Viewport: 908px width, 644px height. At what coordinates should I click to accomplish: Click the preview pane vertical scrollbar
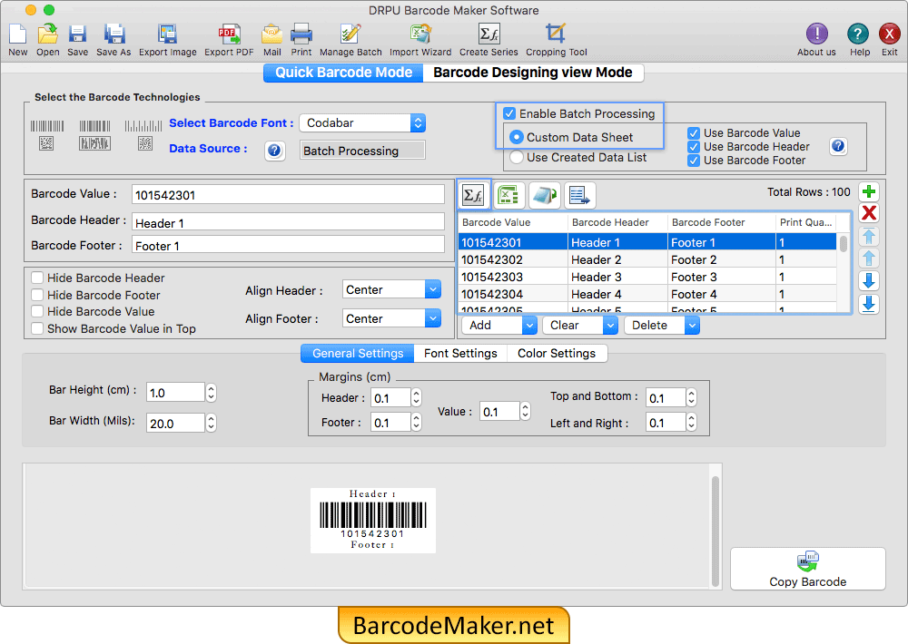716,530
